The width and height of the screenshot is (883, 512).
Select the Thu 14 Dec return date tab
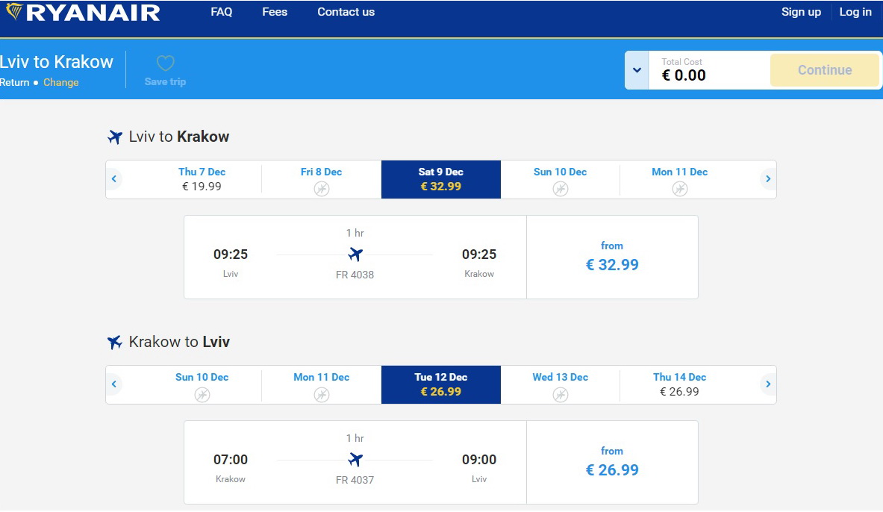coord(679,384)
